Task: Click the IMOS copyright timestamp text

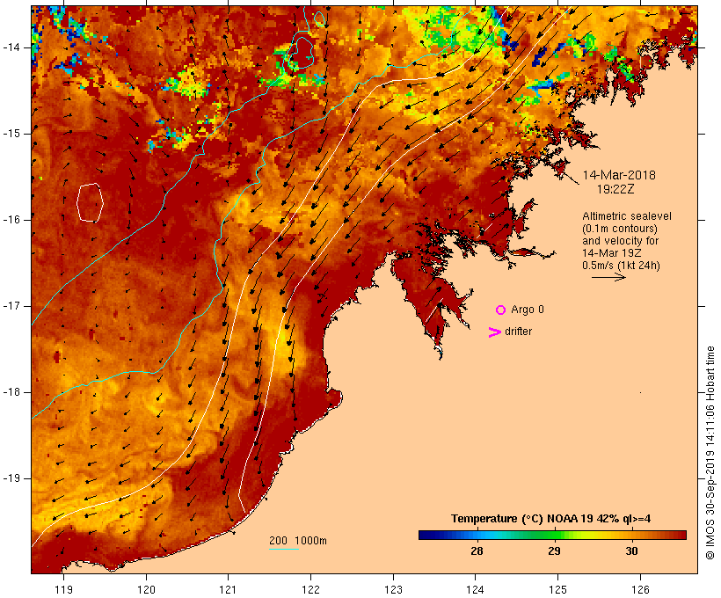Action: (710, 453)
